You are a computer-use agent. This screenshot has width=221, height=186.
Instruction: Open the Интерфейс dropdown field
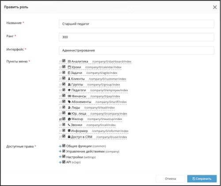pos(137,50)
